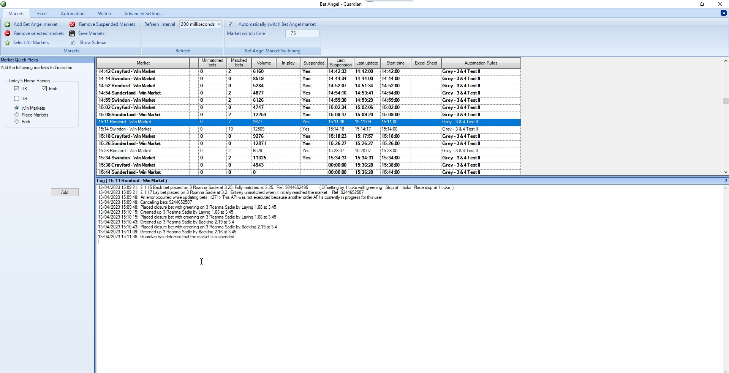Screen dimensions: 729x373
Task: Select the 15:14 Swindon - Win Market row
Action: [308, 129]
